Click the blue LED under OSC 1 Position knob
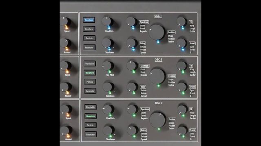Viewport: 261px width, 146px height. pos(158,42)
